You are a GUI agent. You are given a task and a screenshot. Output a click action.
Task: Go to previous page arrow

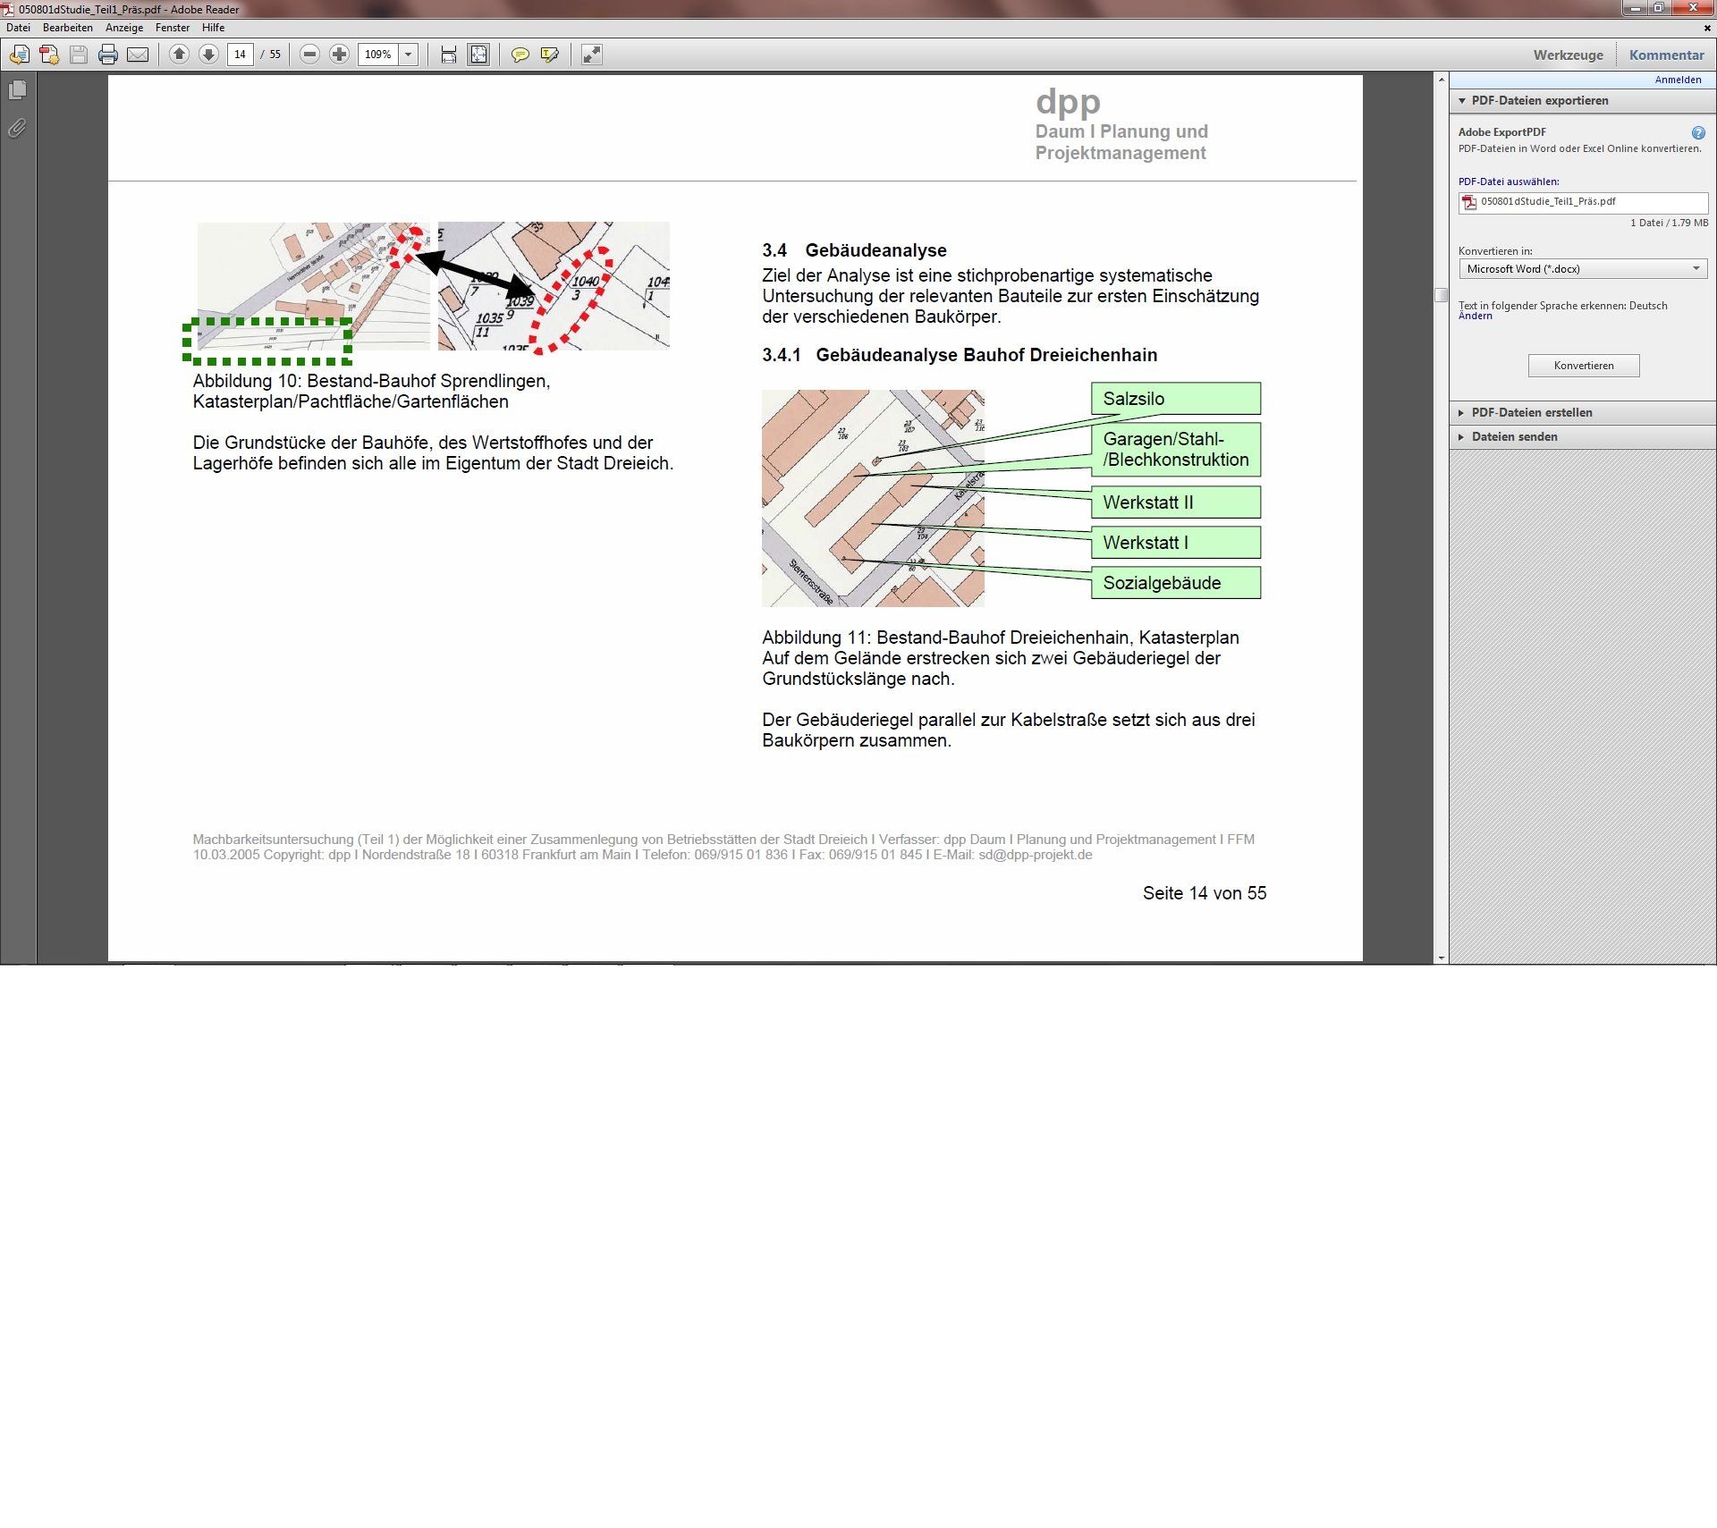[x=179, y=55]
